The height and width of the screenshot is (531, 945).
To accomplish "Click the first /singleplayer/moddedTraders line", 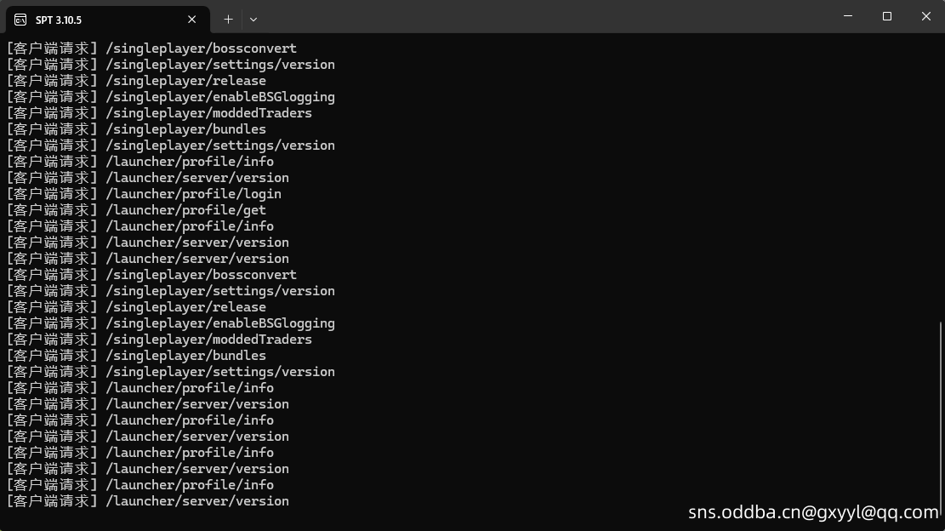I will pyautogui.click(x=159, y=112).
